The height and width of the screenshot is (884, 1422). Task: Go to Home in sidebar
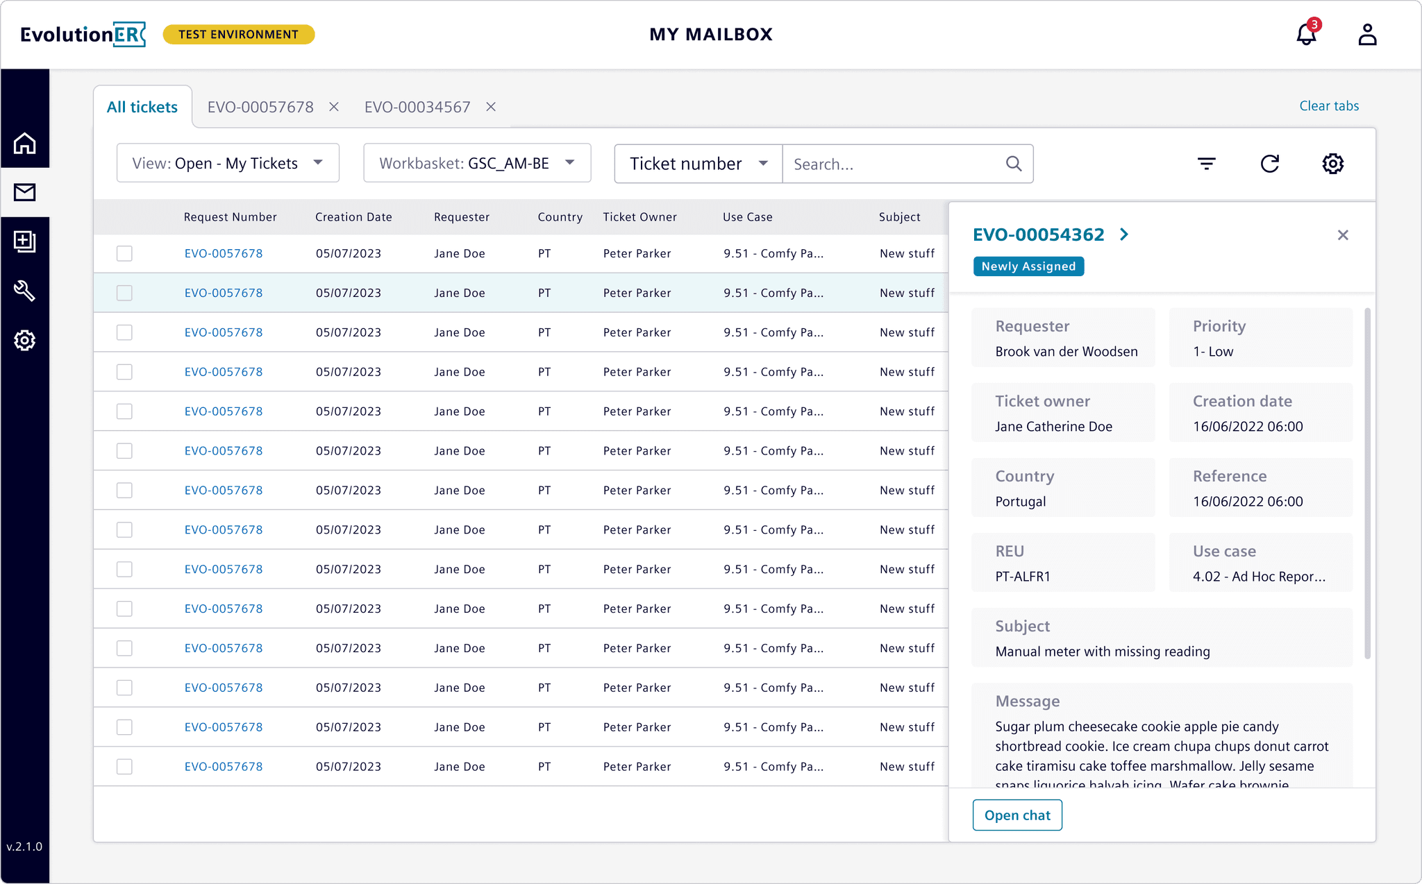coord(25,144)
